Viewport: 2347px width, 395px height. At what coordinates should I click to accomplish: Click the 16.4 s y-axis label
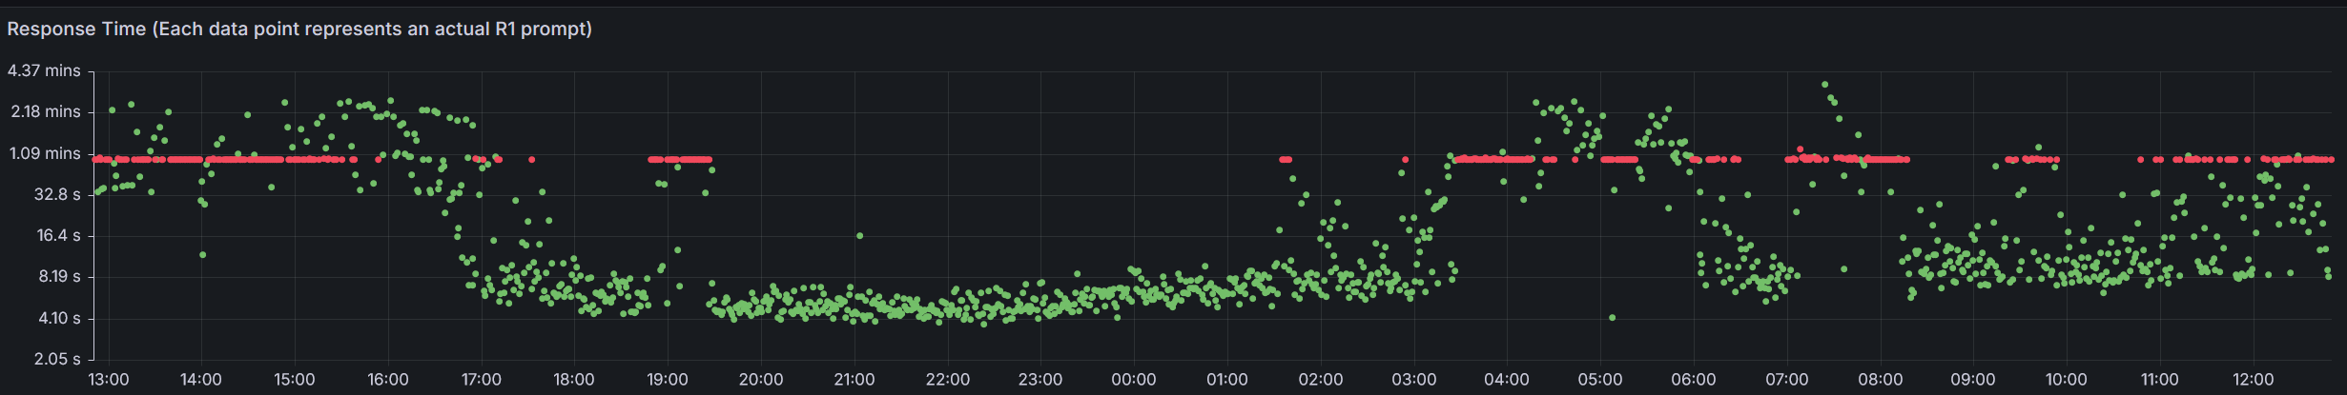(x=58, y=235)
